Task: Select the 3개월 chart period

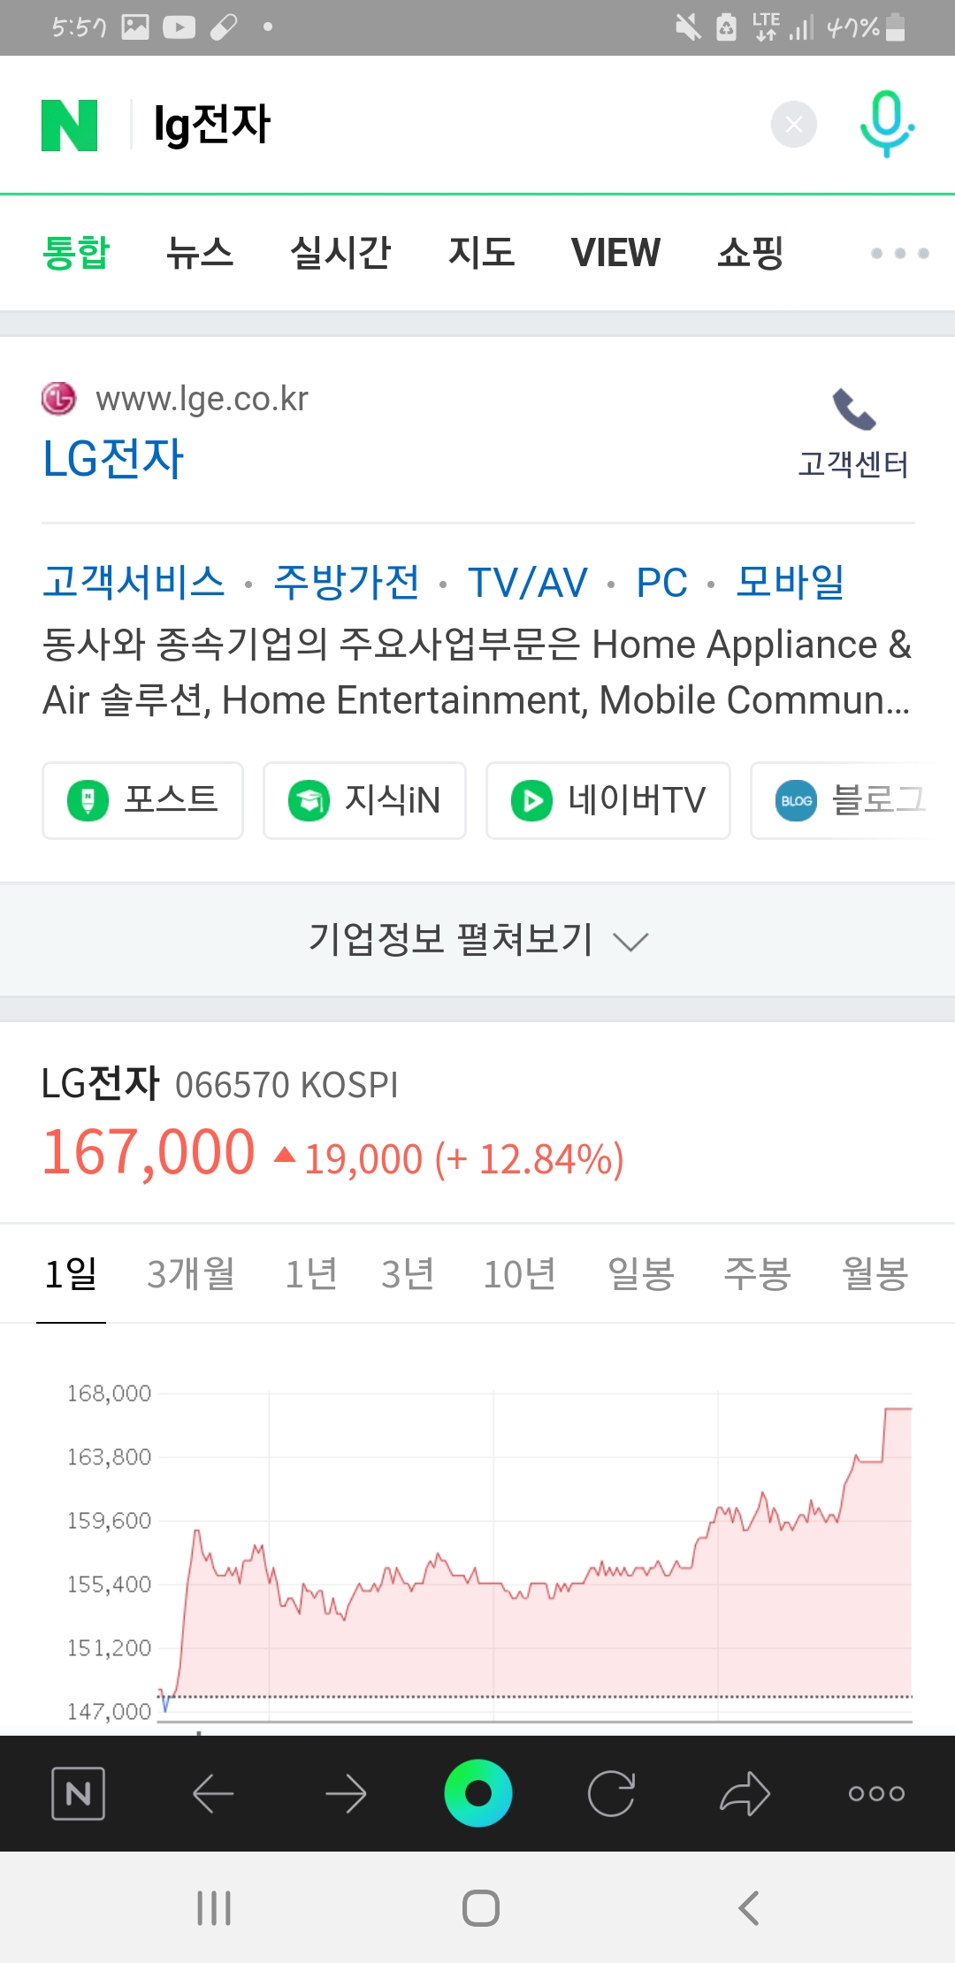Action: [191, 1274]
